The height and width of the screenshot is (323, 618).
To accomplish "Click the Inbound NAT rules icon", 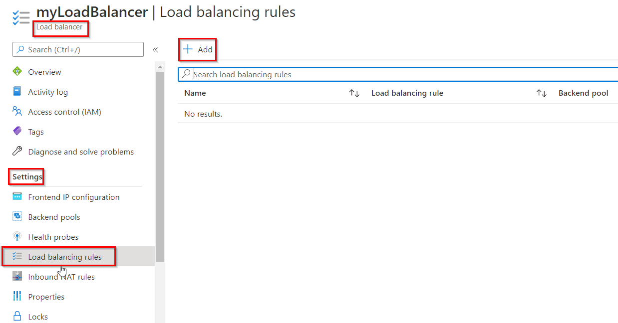I will (x=17, y=277).
